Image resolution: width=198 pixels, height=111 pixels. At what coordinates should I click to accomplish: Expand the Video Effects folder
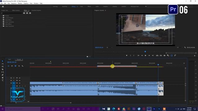click(2, 24)
